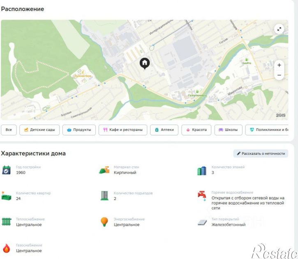298x259 pixels.
Task: Filter map by Красота
Action: [x=196, y=130]
